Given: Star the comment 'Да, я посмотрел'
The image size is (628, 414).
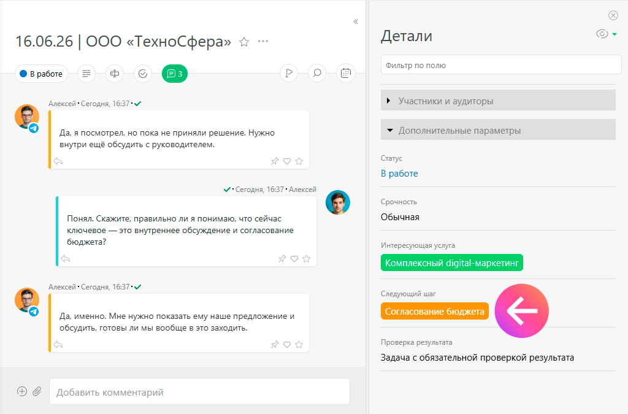Looking at the screenshot, I should [x=299, y=161].
